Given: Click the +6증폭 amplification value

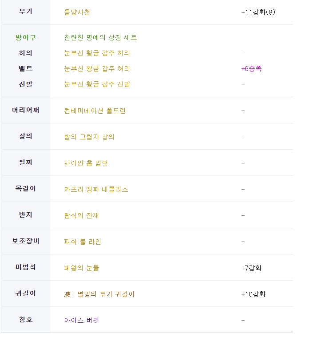Looking at the screenshot, I should [251, 68].
